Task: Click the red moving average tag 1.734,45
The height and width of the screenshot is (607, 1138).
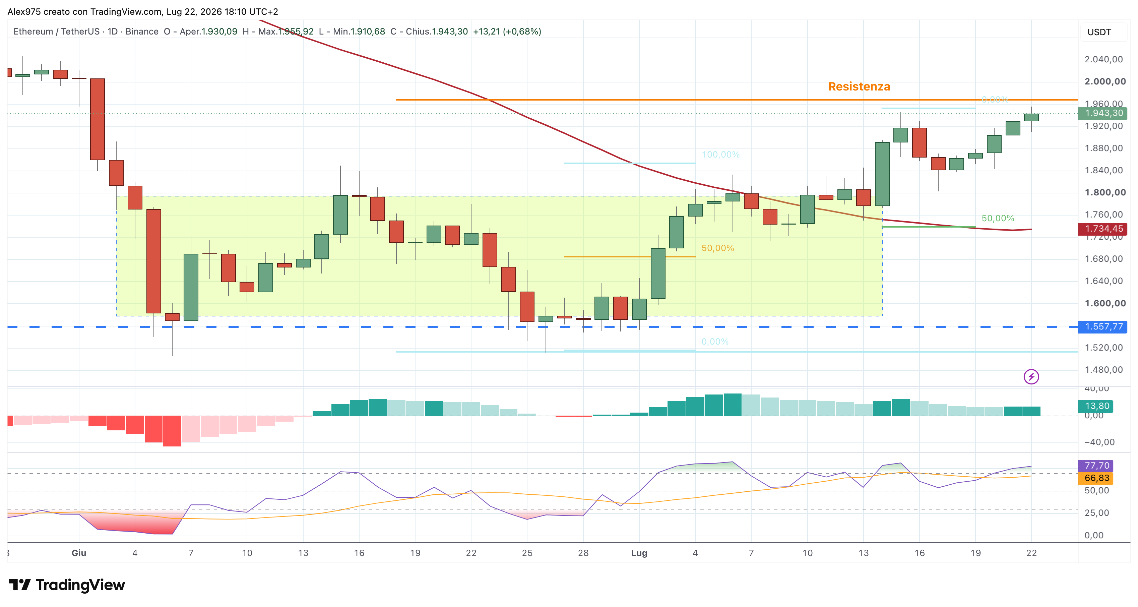Action: click(x=1103, y=229)
